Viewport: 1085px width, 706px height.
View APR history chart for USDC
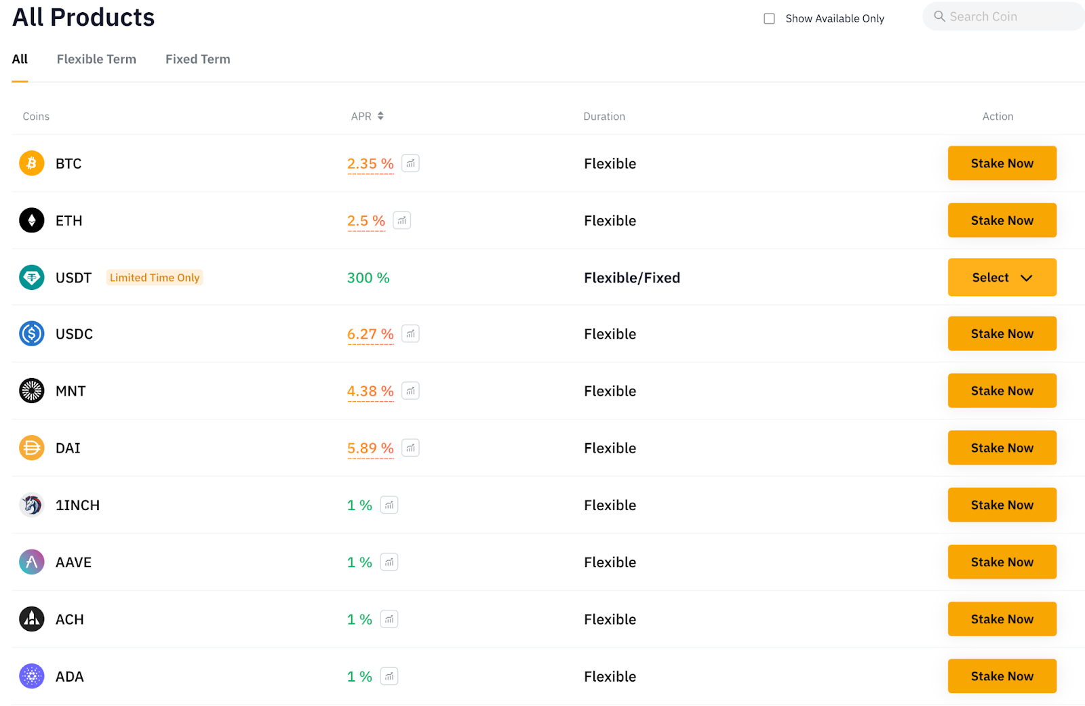[x=410, y=333]
